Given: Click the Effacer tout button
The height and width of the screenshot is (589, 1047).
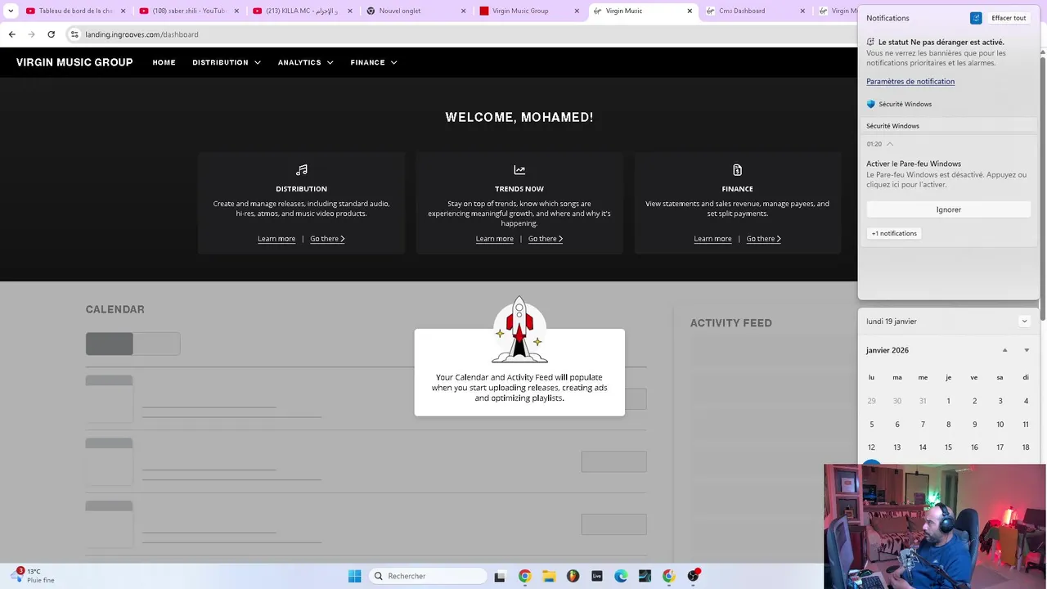Looking at the screenshot, I should tap(1009, 18).
